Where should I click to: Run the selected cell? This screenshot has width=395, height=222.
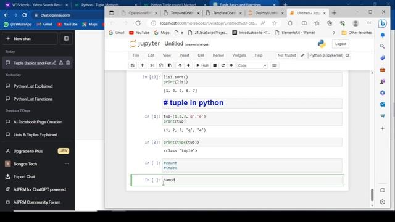point(202,65)
